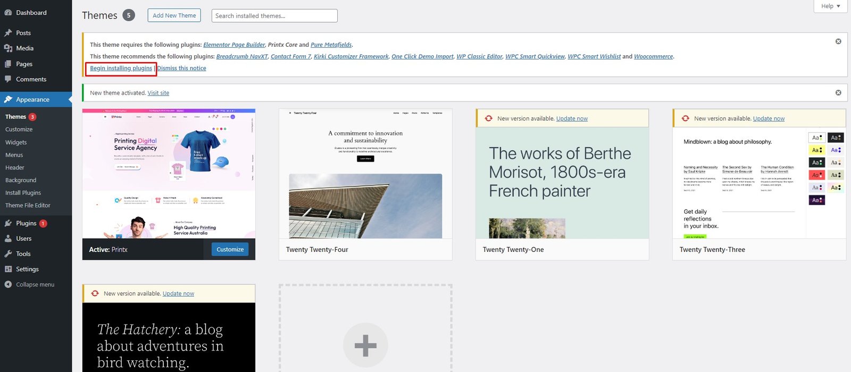This screenshot has height=372, width=851.
Task: Click the Active: Printx label
Action: (108, 249)
